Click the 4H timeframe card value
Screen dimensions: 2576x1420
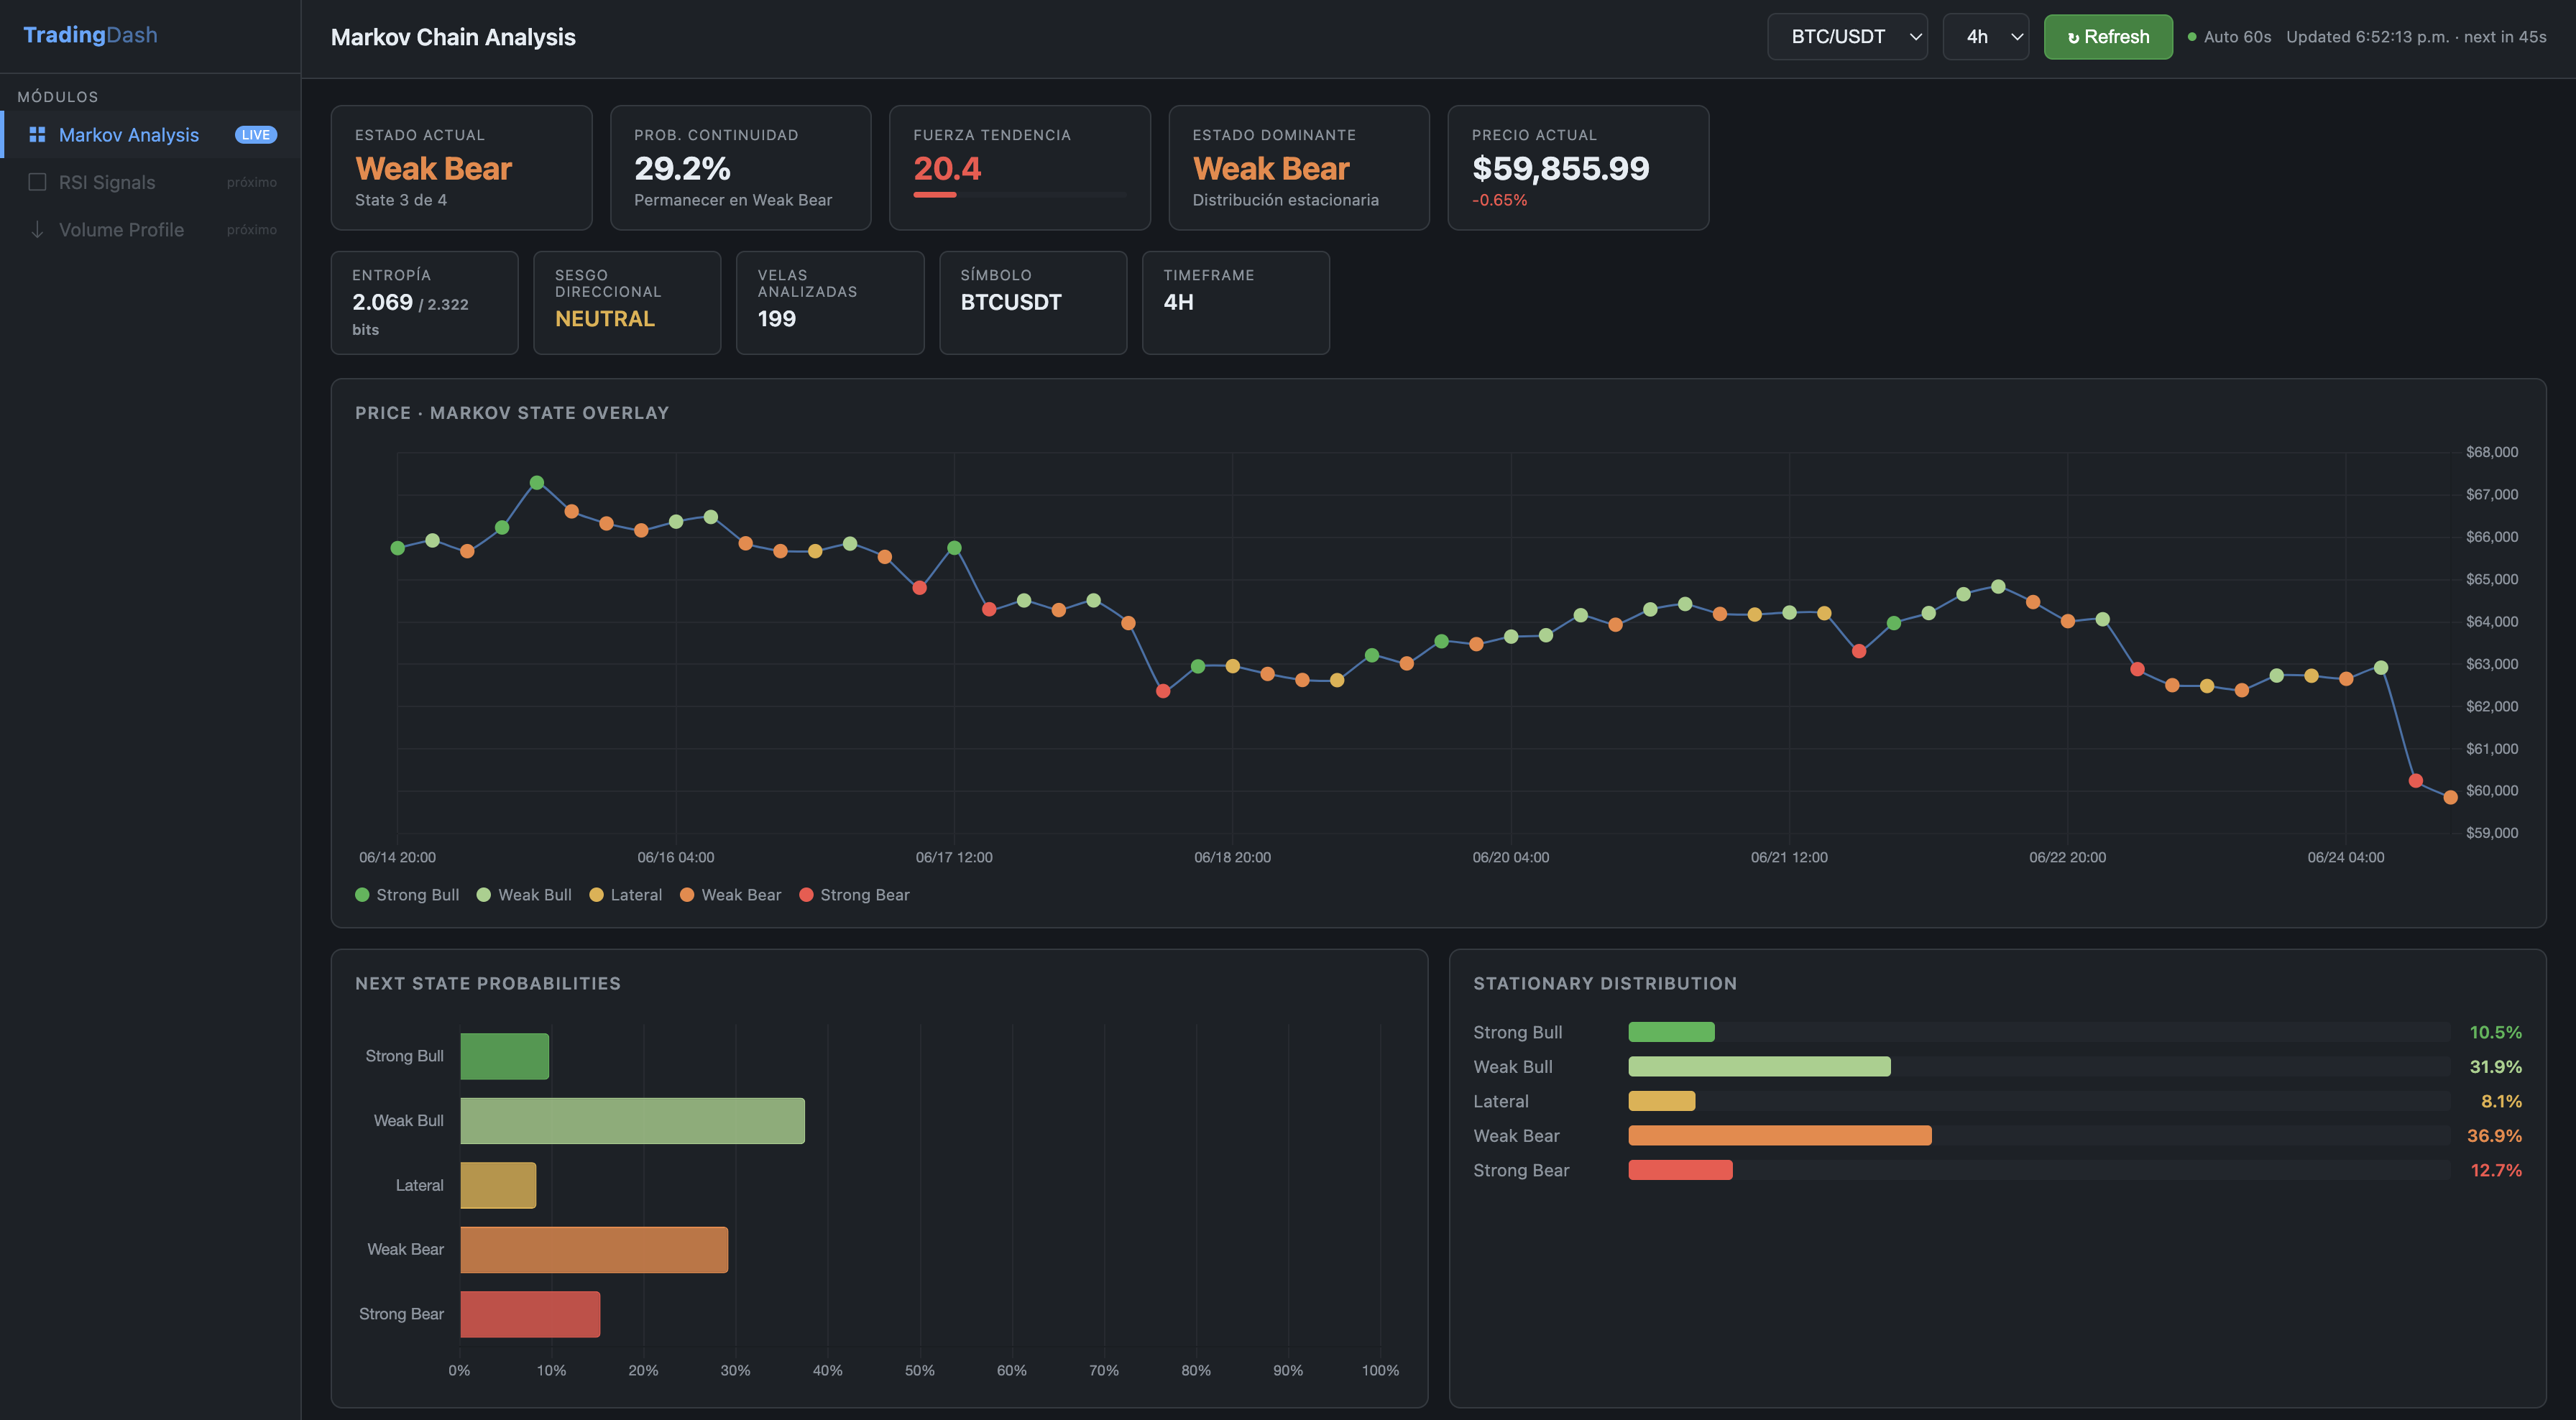tap(1178, 302)
